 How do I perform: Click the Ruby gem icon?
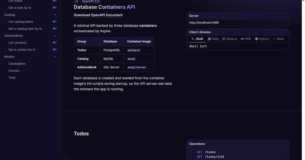pyautogui.click(x=209, y=39)
